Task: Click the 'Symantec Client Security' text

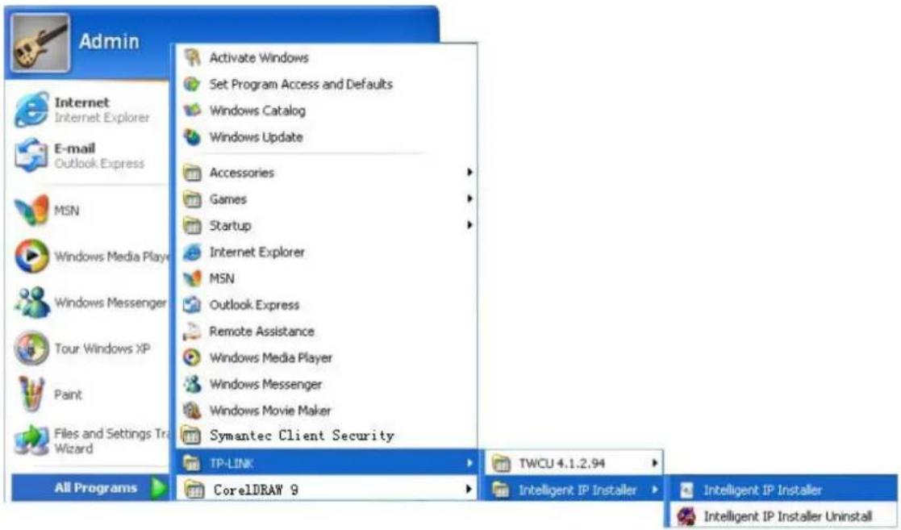Action: coord(302,436)
